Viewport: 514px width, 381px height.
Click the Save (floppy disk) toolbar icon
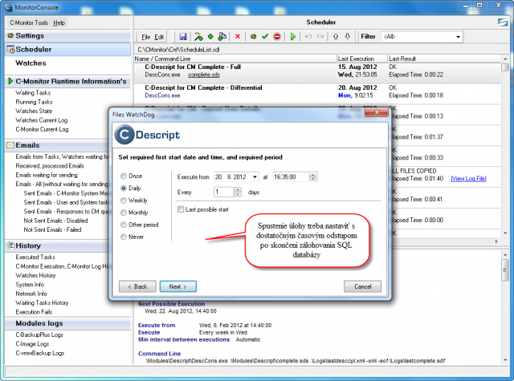click(183, 37)
